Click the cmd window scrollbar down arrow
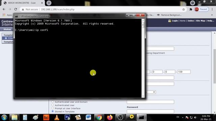This screenshot has height=121, width=216. coord(143,96)
